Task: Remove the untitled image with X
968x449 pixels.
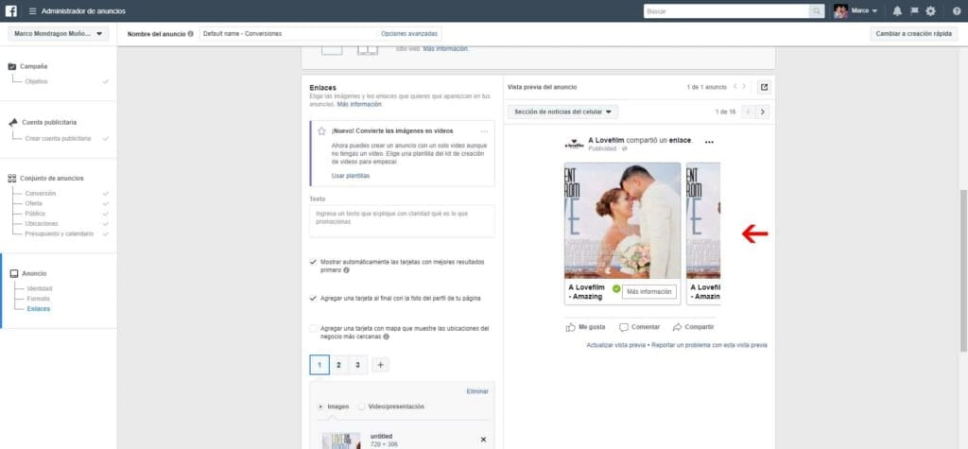Action: click(483, 440)
